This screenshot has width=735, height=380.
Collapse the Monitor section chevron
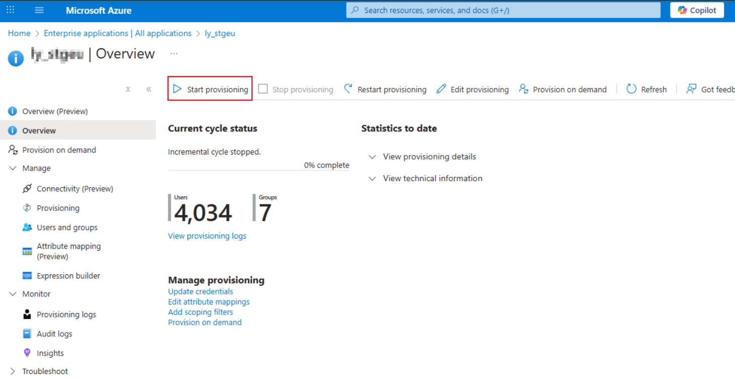pos(13,294)
